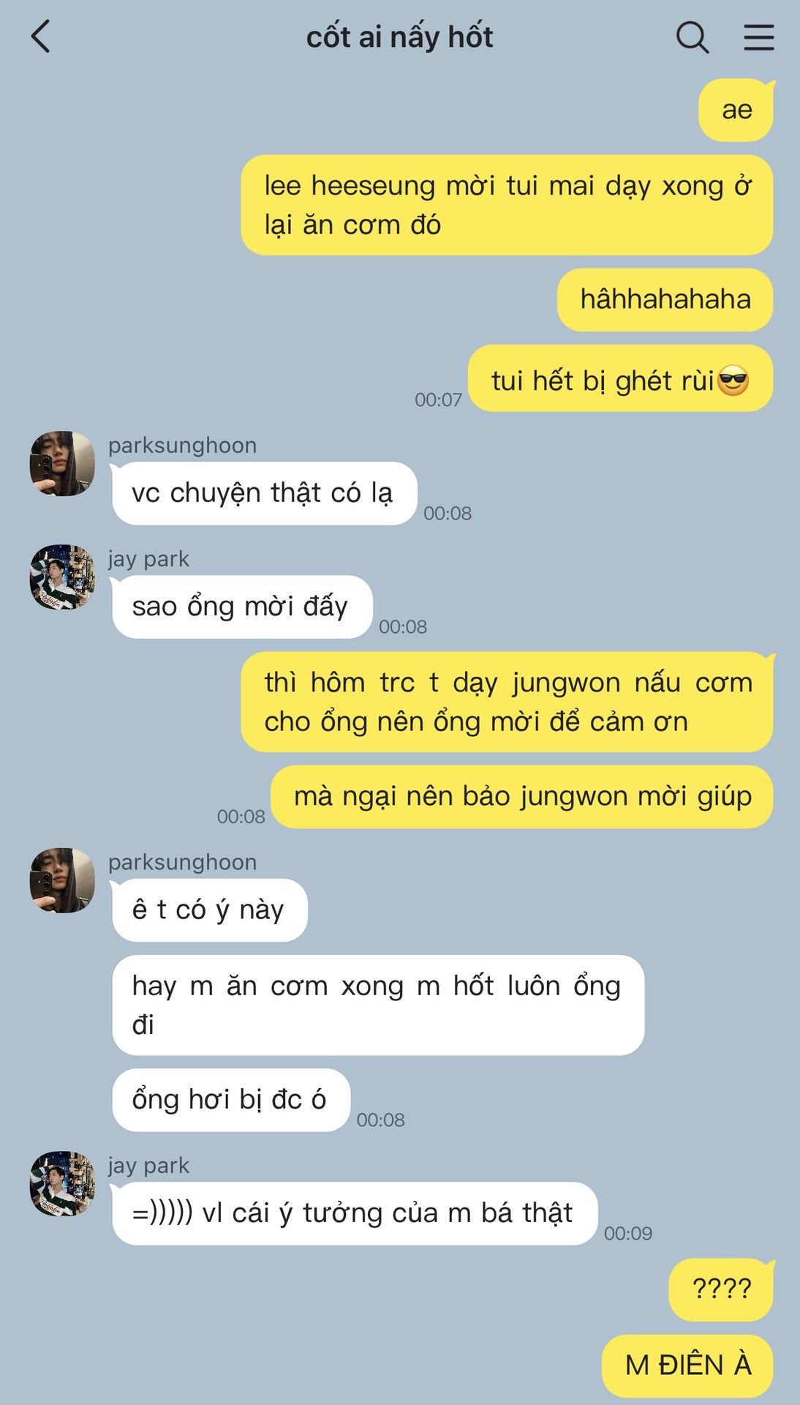Open jay park's avatar beside 'sao ổng mời đấy'
This screenshot has width=800, height=1405.
coord(62,577)
